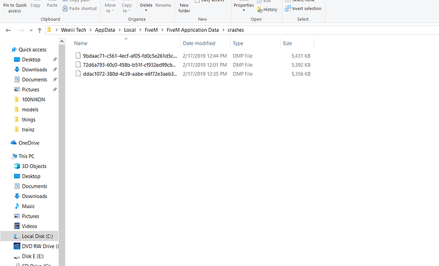Open file History
Viewport: 439px width, 266px height.
click(x=267, y=10)
